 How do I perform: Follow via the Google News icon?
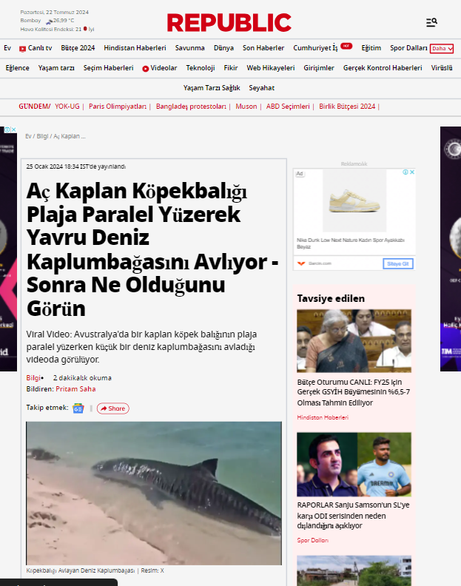[x=78, y=408]
